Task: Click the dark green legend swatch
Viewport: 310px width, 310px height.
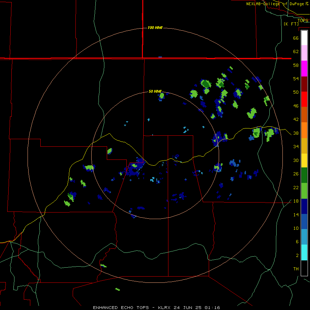Action: click(x=304, y=175)
